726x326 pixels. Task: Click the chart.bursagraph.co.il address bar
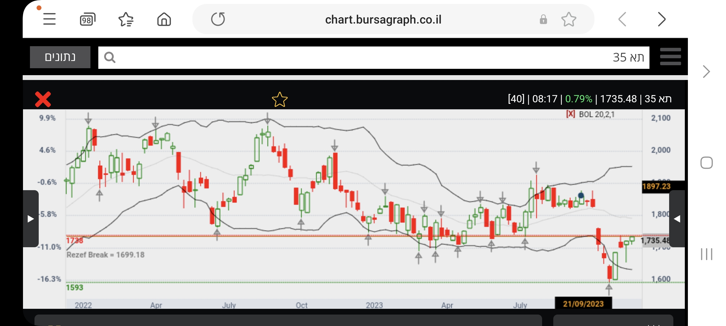[x=383, y=20]
